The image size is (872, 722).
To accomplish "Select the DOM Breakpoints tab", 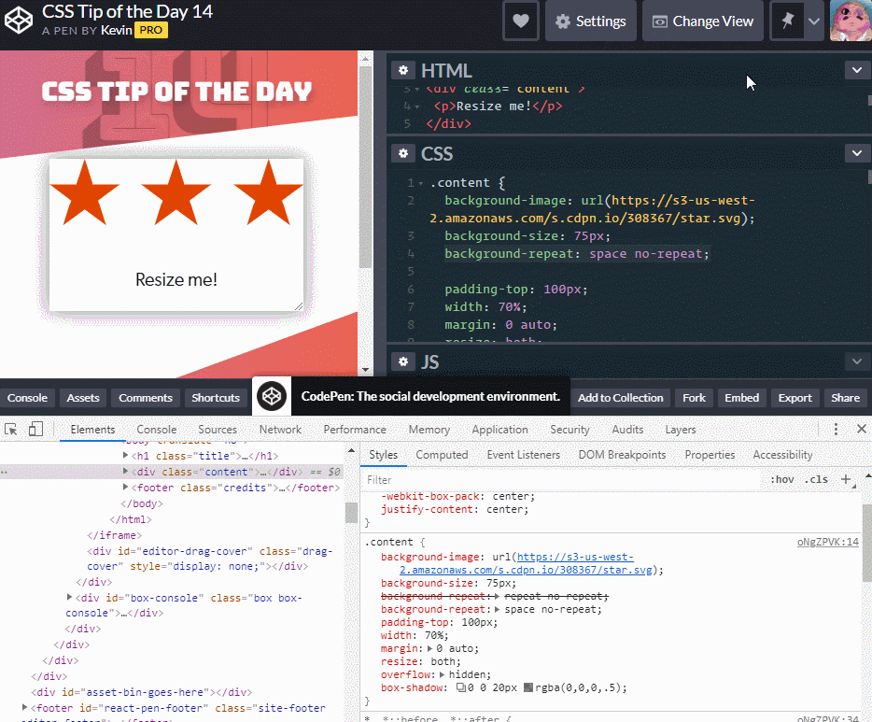I will [x=622, y=455].
